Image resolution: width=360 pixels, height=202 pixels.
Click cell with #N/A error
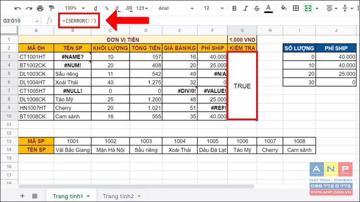click(x=212, y=74)
